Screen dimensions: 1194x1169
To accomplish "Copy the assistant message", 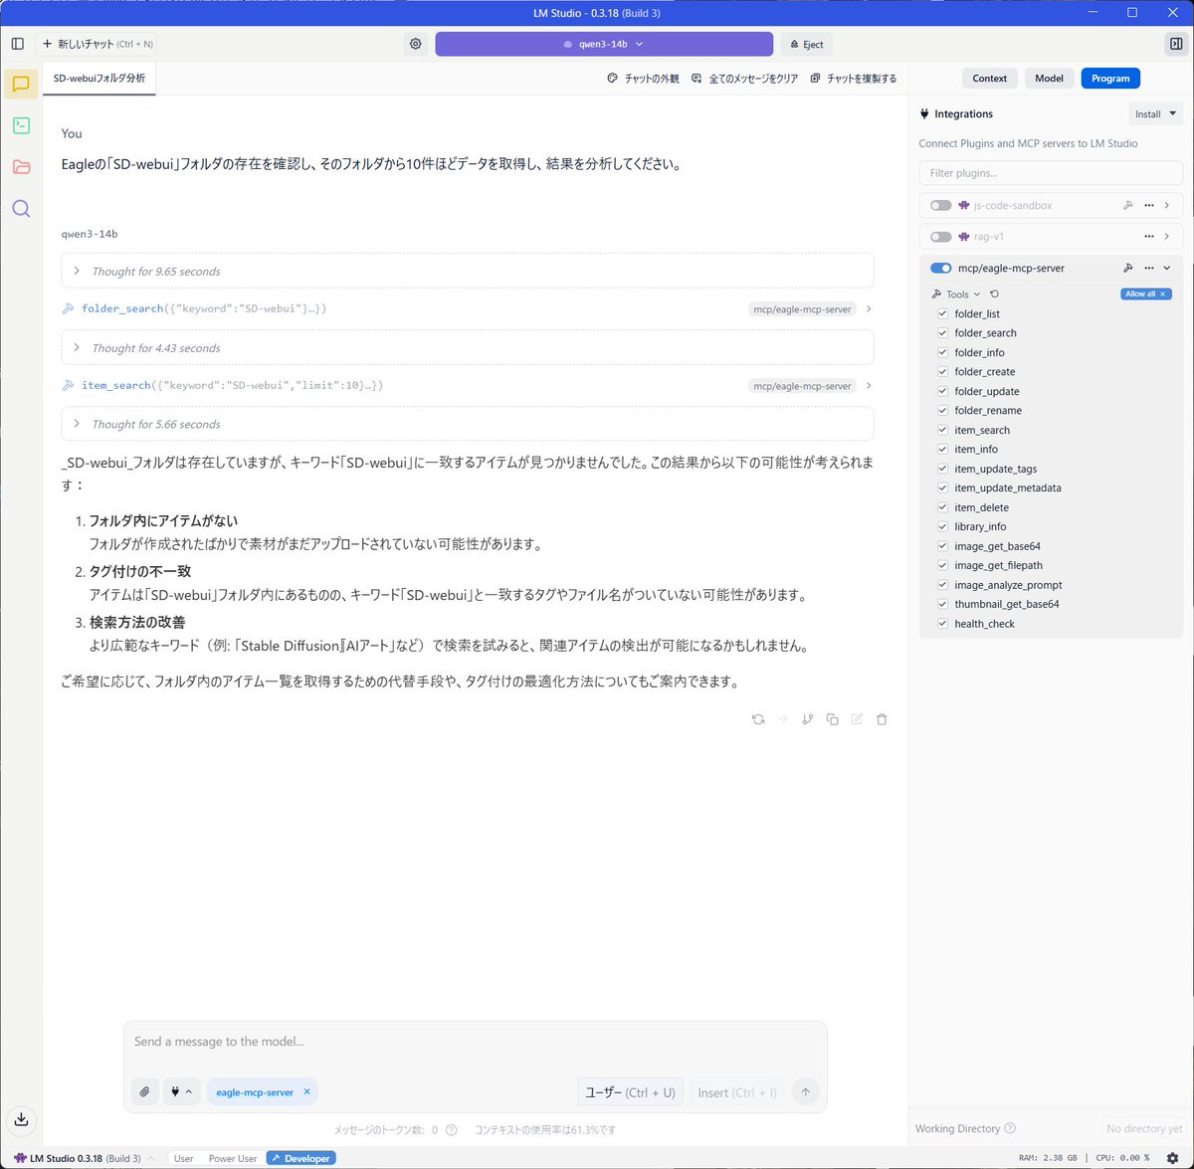I will click(x=833, y=719).
